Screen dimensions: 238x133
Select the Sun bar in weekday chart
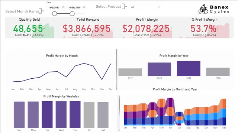[x=19, y=115]
